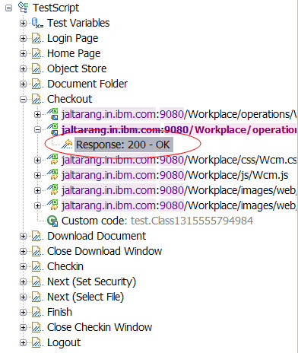Click the Close Download Window page icon
Image resolution: width=298 pixels, height=353 pixels.
click(37, 251)
